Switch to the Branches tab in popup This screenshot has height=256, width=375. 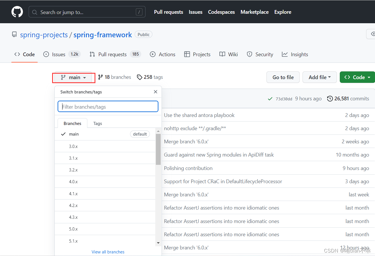(72, 123)
